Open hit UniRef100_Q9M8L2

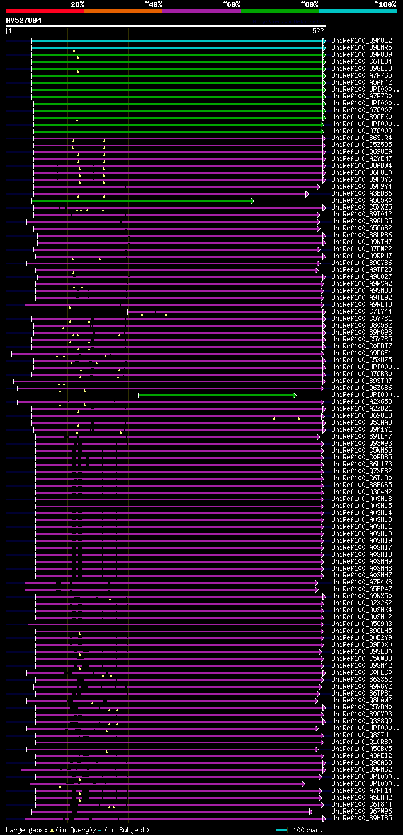[x=361, y=41]
